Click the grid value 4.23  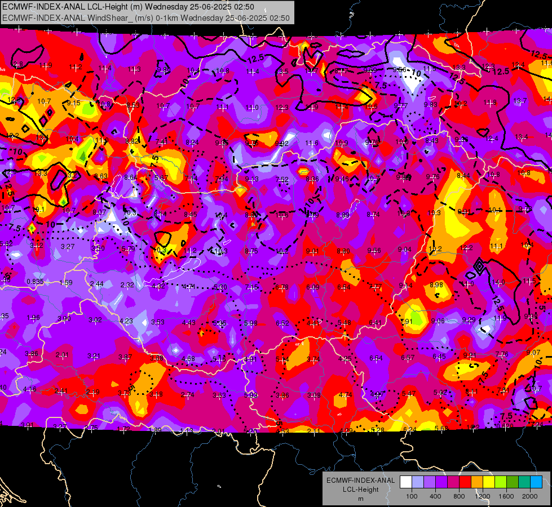[x=126, y=321]
